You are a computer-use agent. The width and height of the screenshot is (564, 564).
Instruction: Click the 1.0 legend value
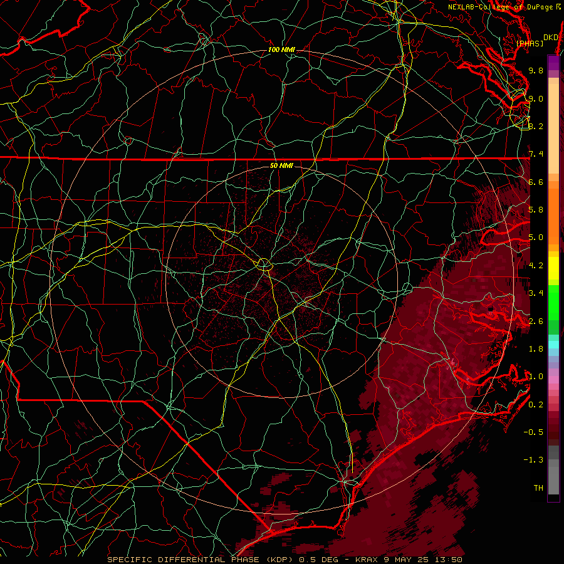(x=536, y=377)
